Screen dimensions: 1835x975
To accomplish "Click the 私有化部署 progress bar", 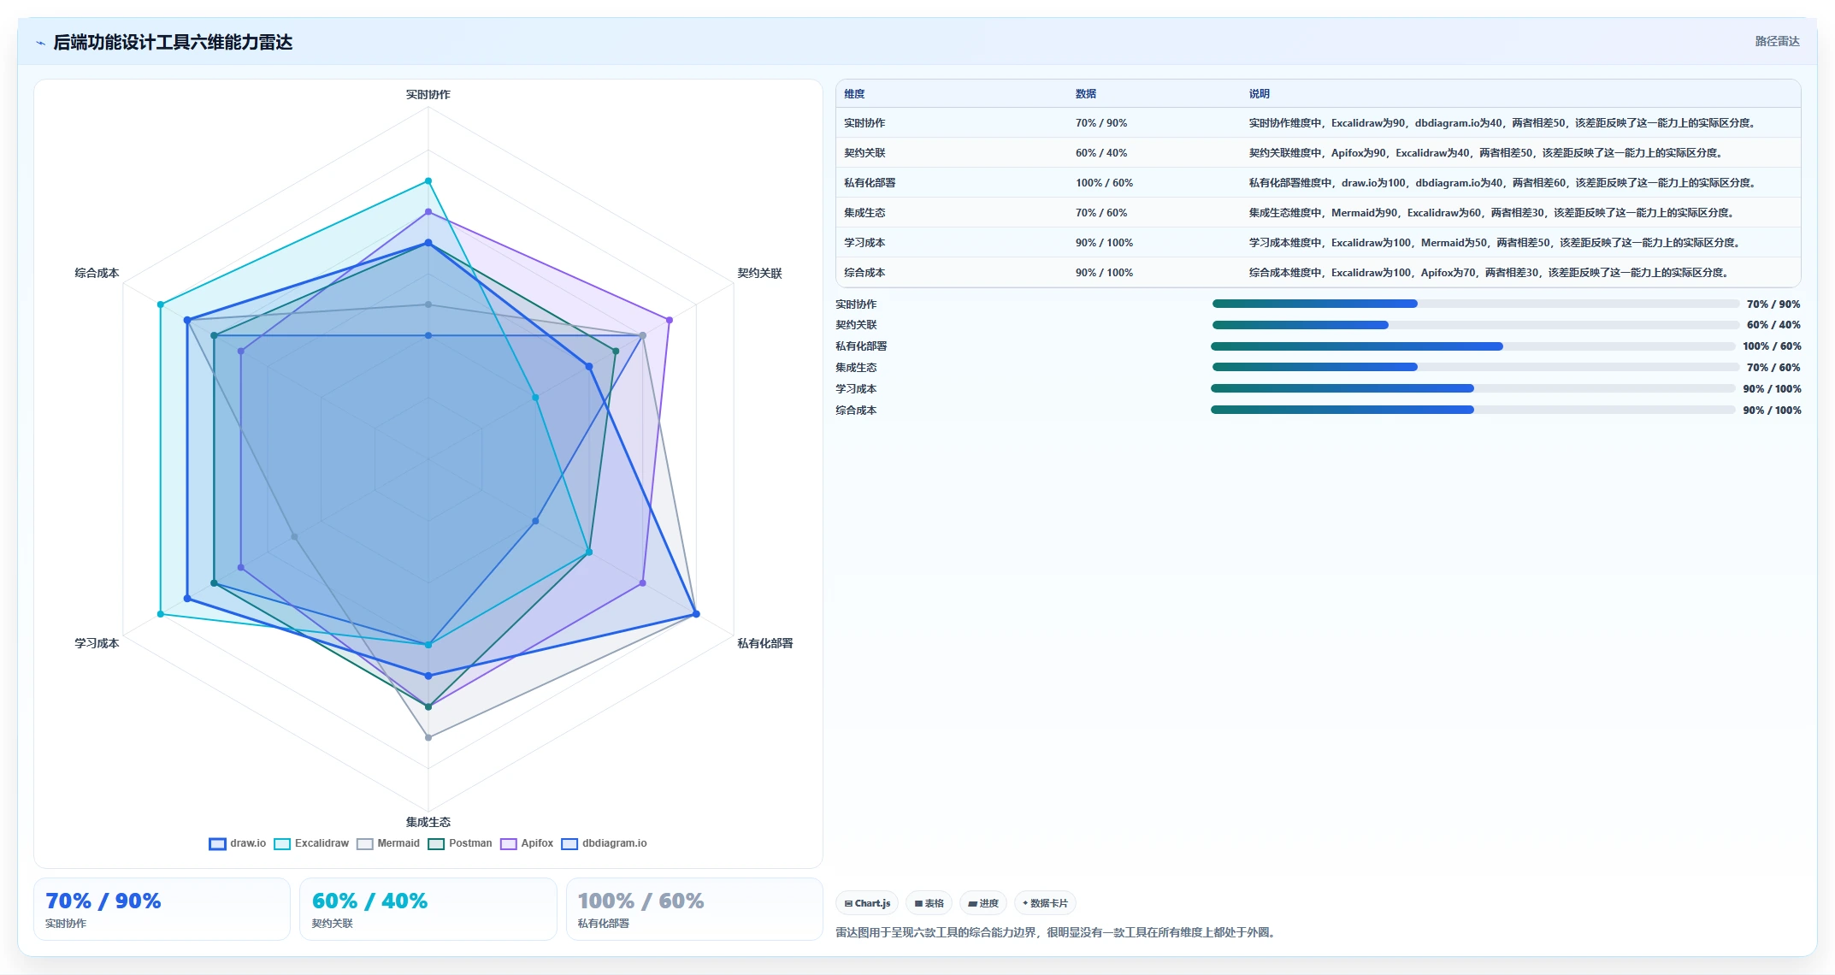I will pos(1472,346).
